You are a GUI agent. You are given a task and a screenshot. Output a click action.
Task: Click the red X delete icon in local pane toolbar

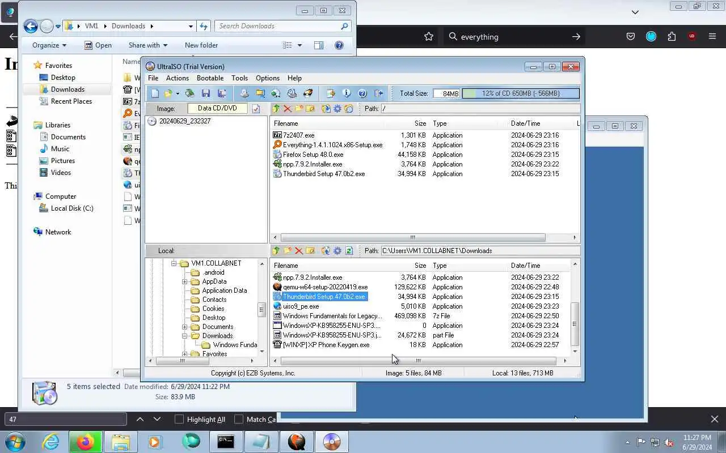click(x=299, y=250)
